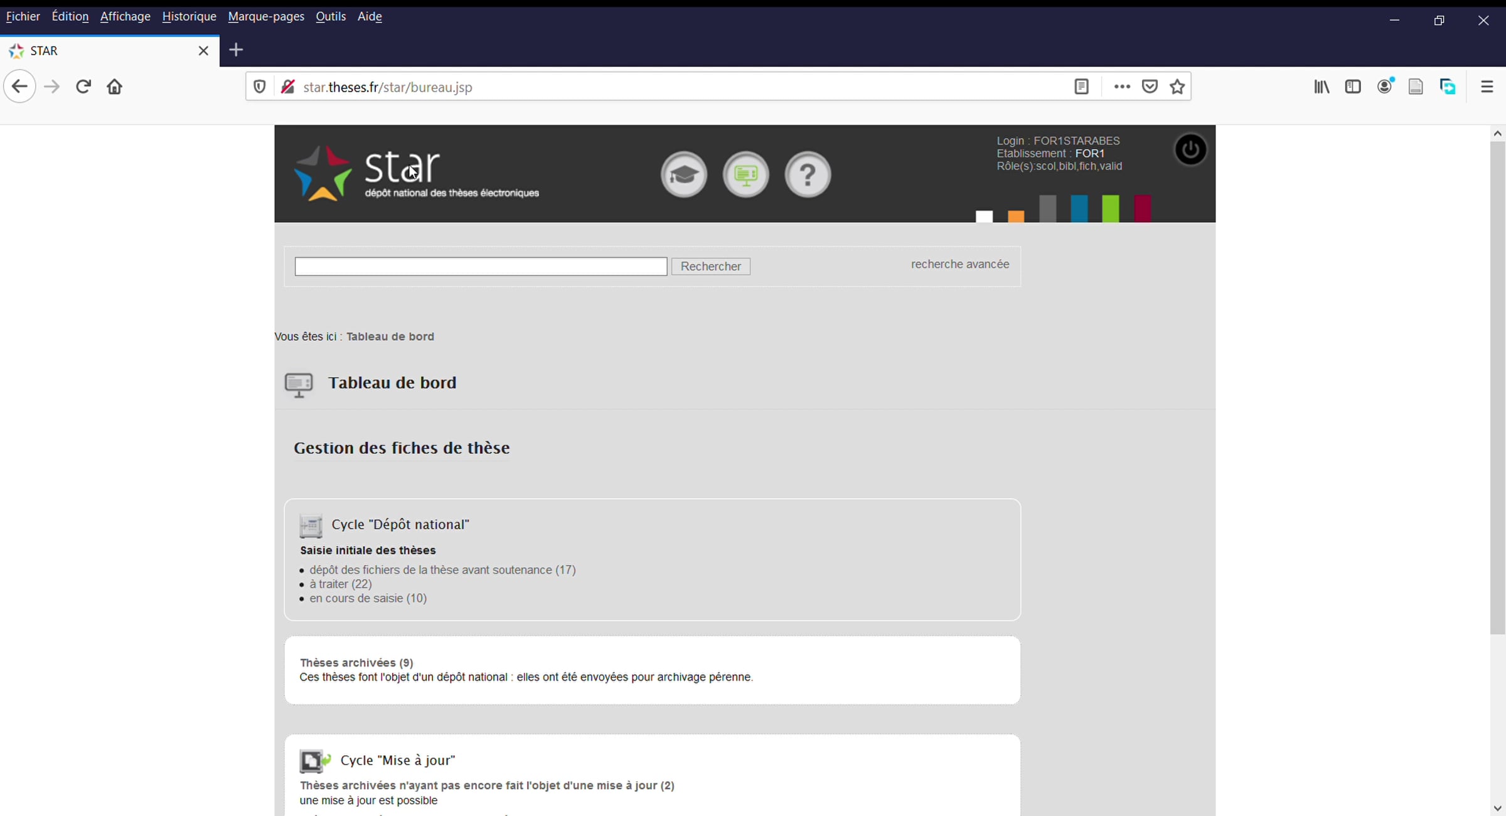Screen dimensions: 1506x816
Task: Open the recherche avancée link
Action: (x=959, y=264)
